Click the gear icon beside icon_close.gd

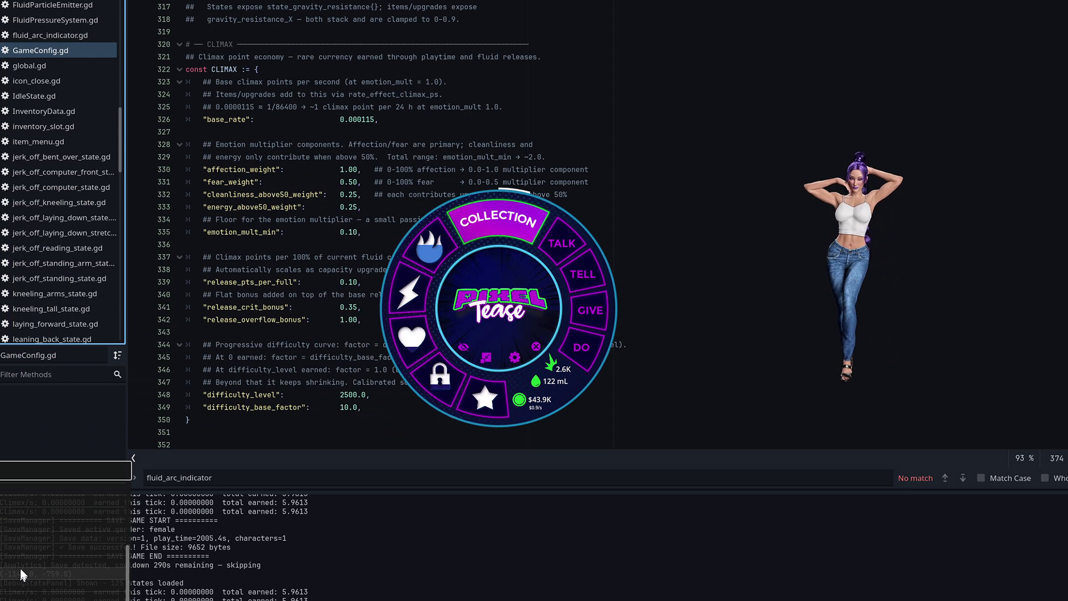click(x=5, y=81)
